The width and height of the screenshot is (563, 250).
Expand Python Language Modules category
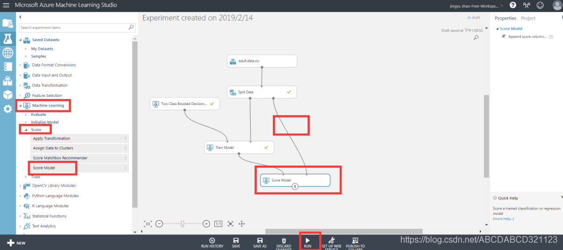[x=21, y=196]
